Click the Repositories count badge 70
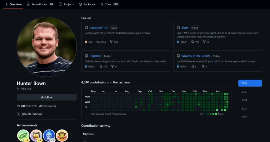This screenshot has height=142, width=270. (x=51, y=4)
